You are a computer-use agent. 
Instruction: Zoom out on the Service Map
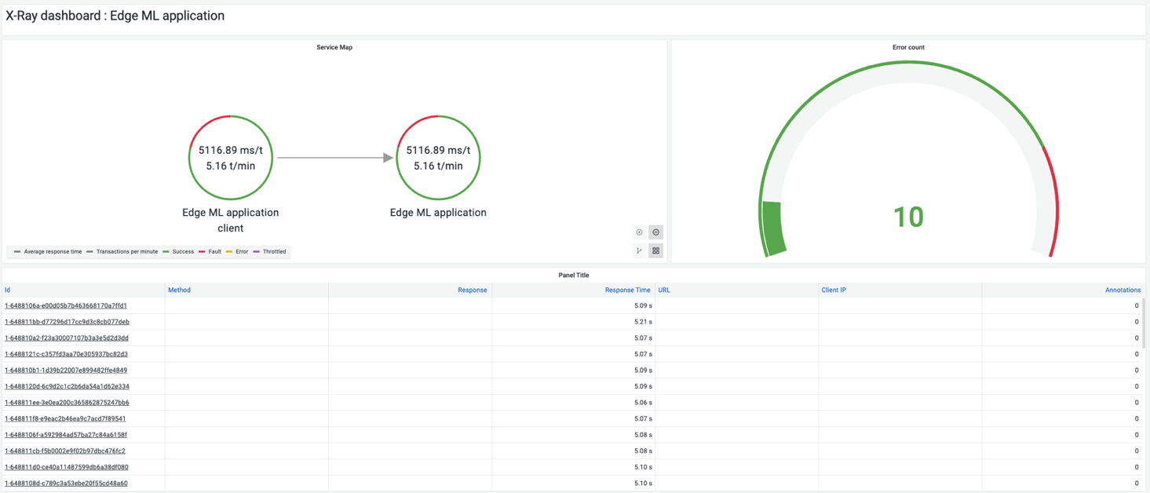point(655,232)
